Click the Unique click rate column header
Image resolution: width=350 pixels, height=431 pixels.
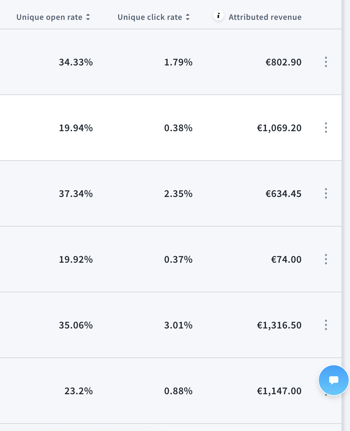(x=150, y=17)
